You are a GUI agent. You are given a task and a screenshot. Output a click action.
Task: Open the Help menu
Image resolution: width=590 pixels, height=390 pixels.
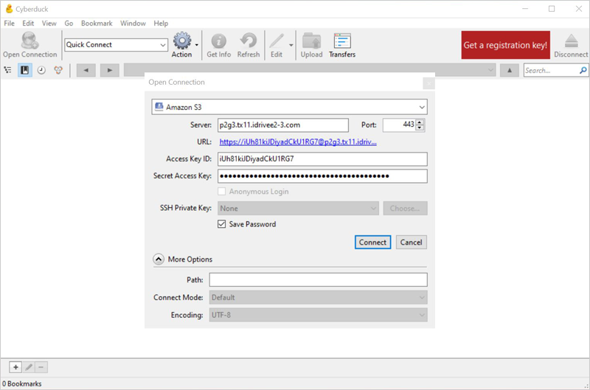tap(161, 24)
